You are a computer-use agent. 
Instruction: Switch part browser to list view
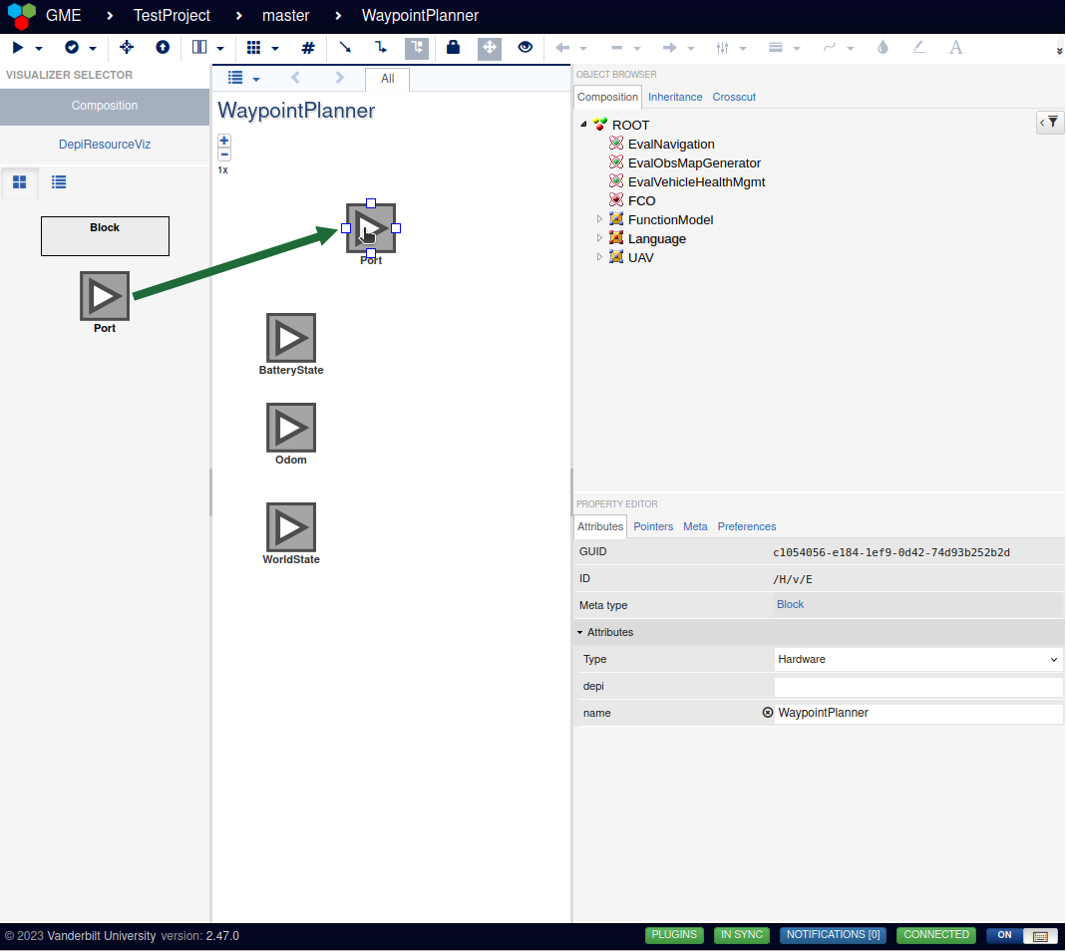pyautogui.click(x=59, y=182)
